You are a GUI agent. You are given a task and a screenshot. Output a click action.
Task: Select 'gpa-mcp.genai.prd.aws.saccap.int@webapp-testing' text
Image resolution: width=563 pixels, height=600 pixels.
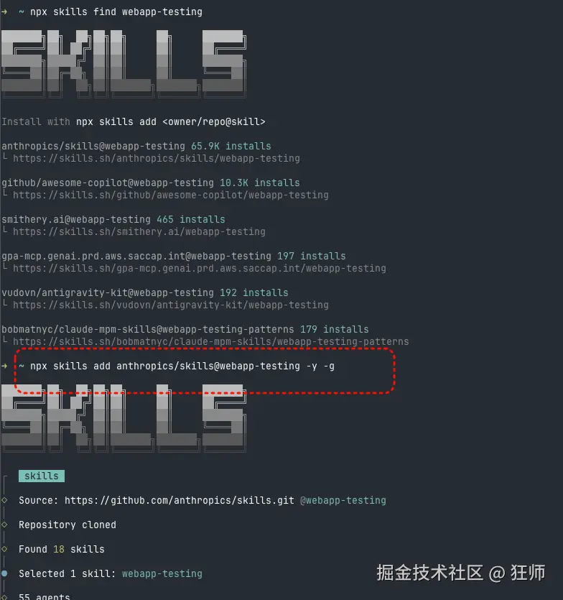136,257
